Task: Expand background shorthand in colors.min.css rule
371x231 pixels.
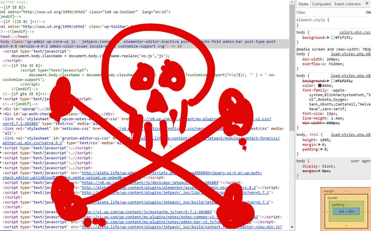Action: tap(328, 38)
